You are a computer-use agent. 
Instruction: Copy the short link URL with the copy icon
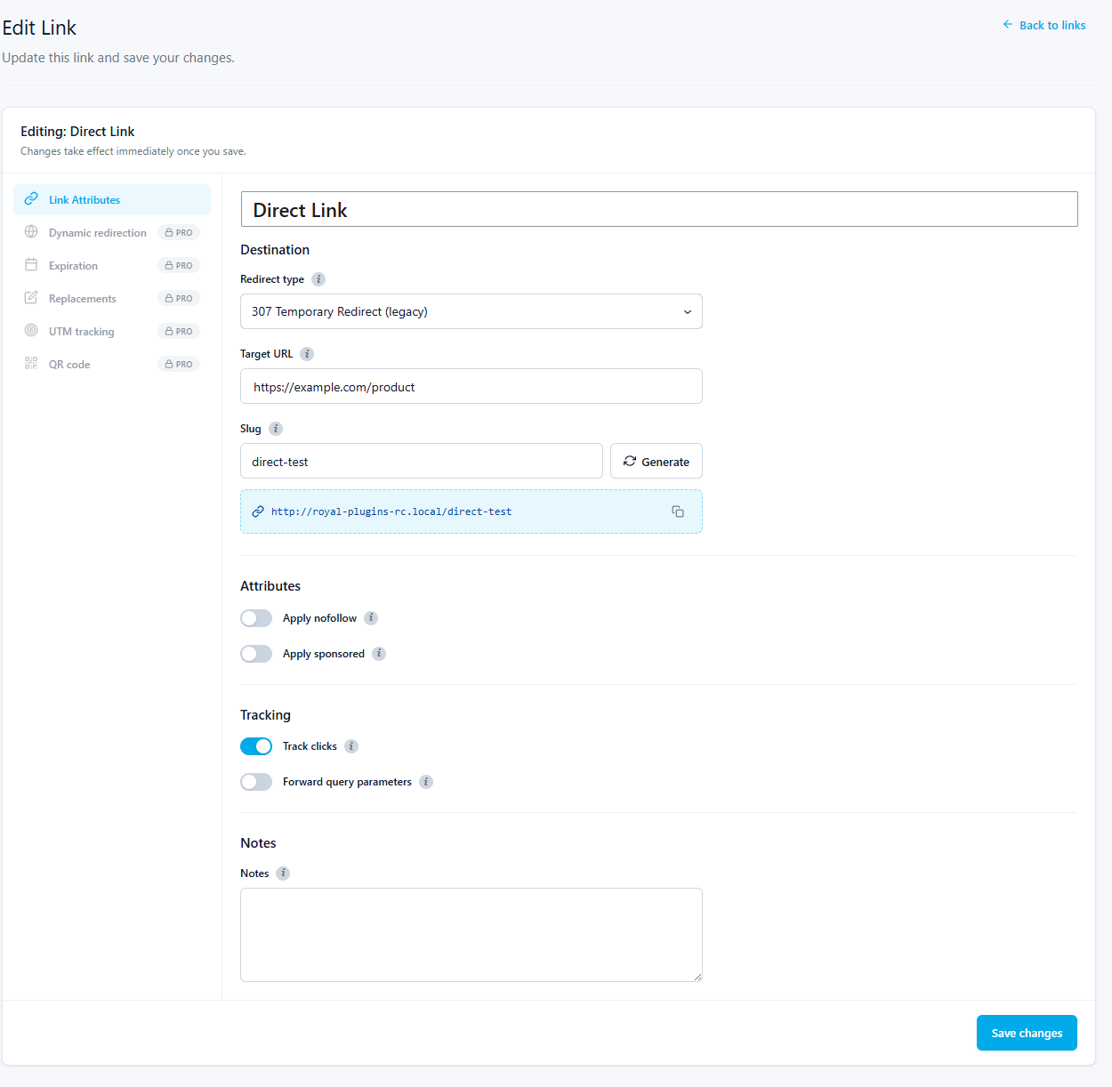click(678, 511)
